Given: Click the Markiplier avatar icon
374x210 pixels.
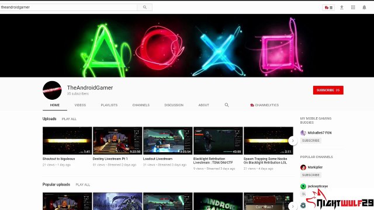Looking at the screenshot, I should pos(303,167).
